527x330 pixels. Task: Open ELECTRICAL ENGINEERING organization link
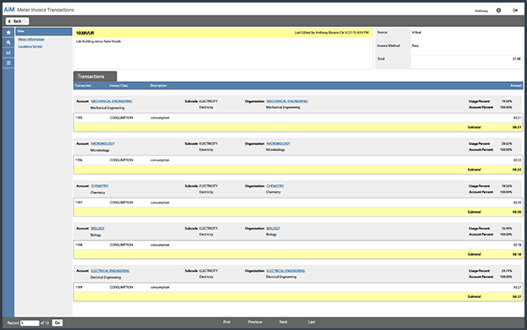285,271
